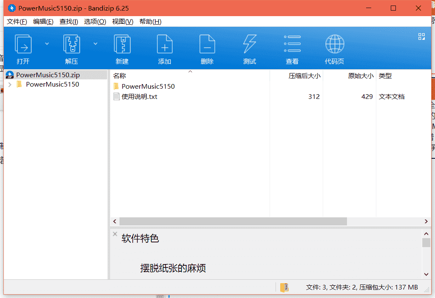Click the folder icon beside PowerMusic5150 in the list
The width and height of the screenshot is (435, 298).
(116, 86)
